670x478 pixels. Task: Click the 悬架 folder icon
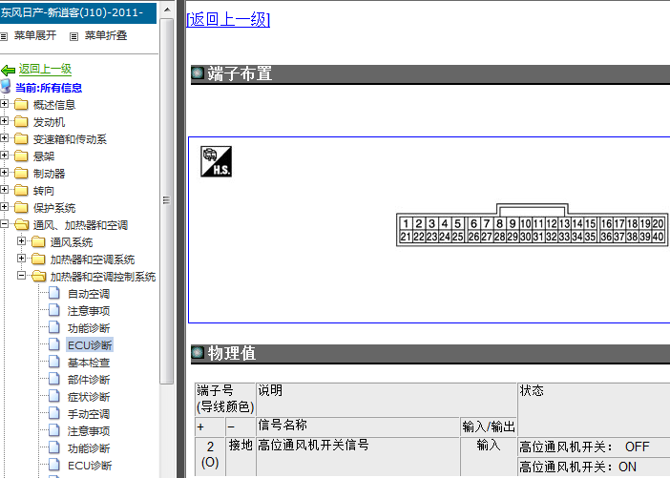tap(21, 156)
